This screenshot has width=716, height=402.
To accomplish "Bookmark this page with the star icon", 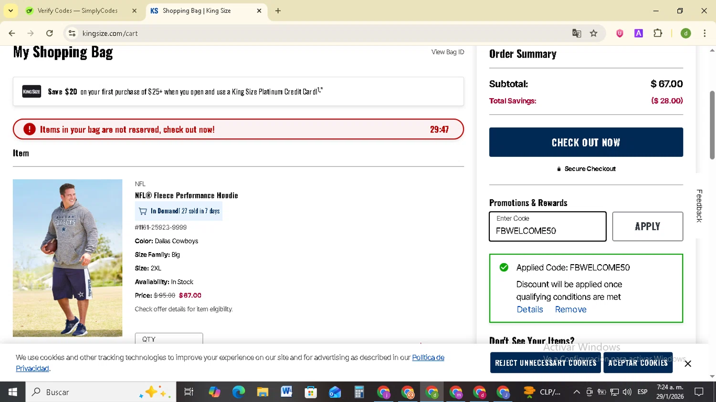I will click(x=594, y=33).
